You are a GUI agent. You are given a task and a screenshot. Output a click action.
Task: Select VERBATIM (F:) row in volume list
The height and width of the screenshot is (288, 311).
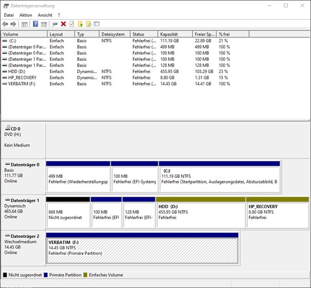[22, 83]
